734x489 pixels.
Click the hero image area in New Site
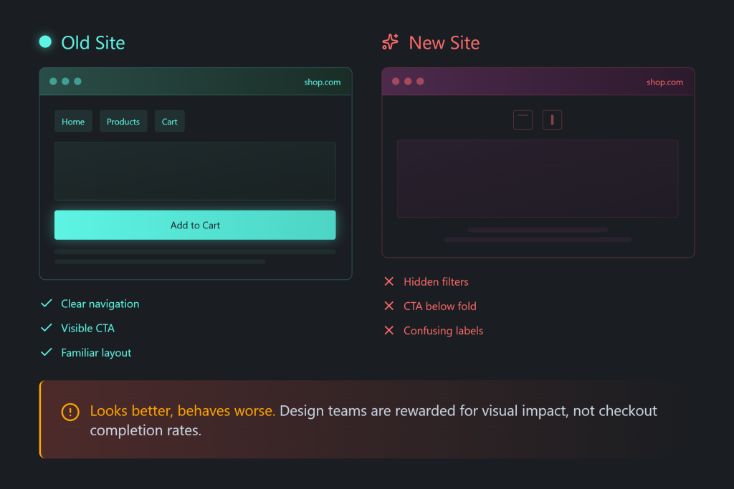point(538,178)
